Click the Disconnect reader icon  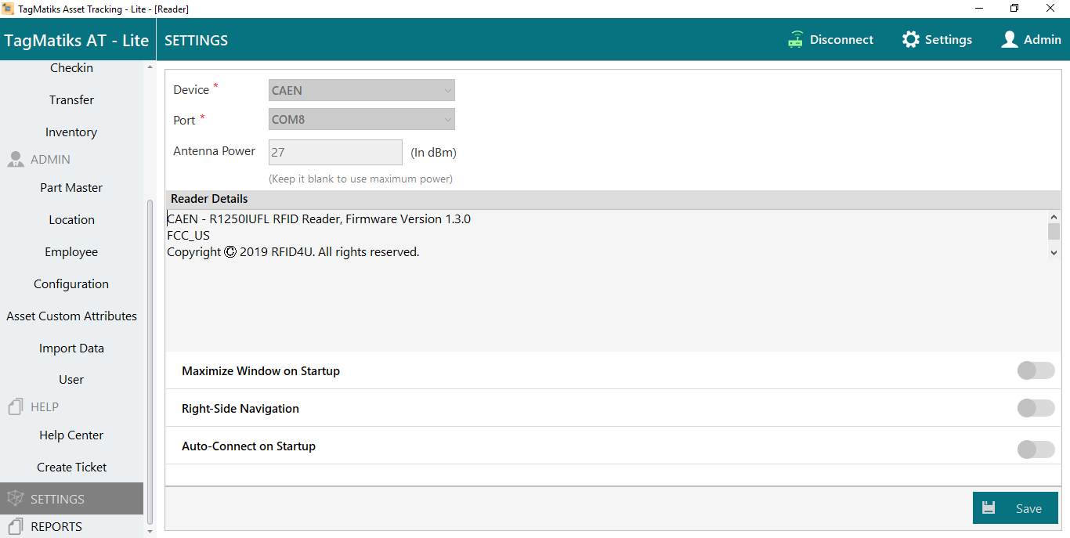pyautogui.click(x=796, y=40)
